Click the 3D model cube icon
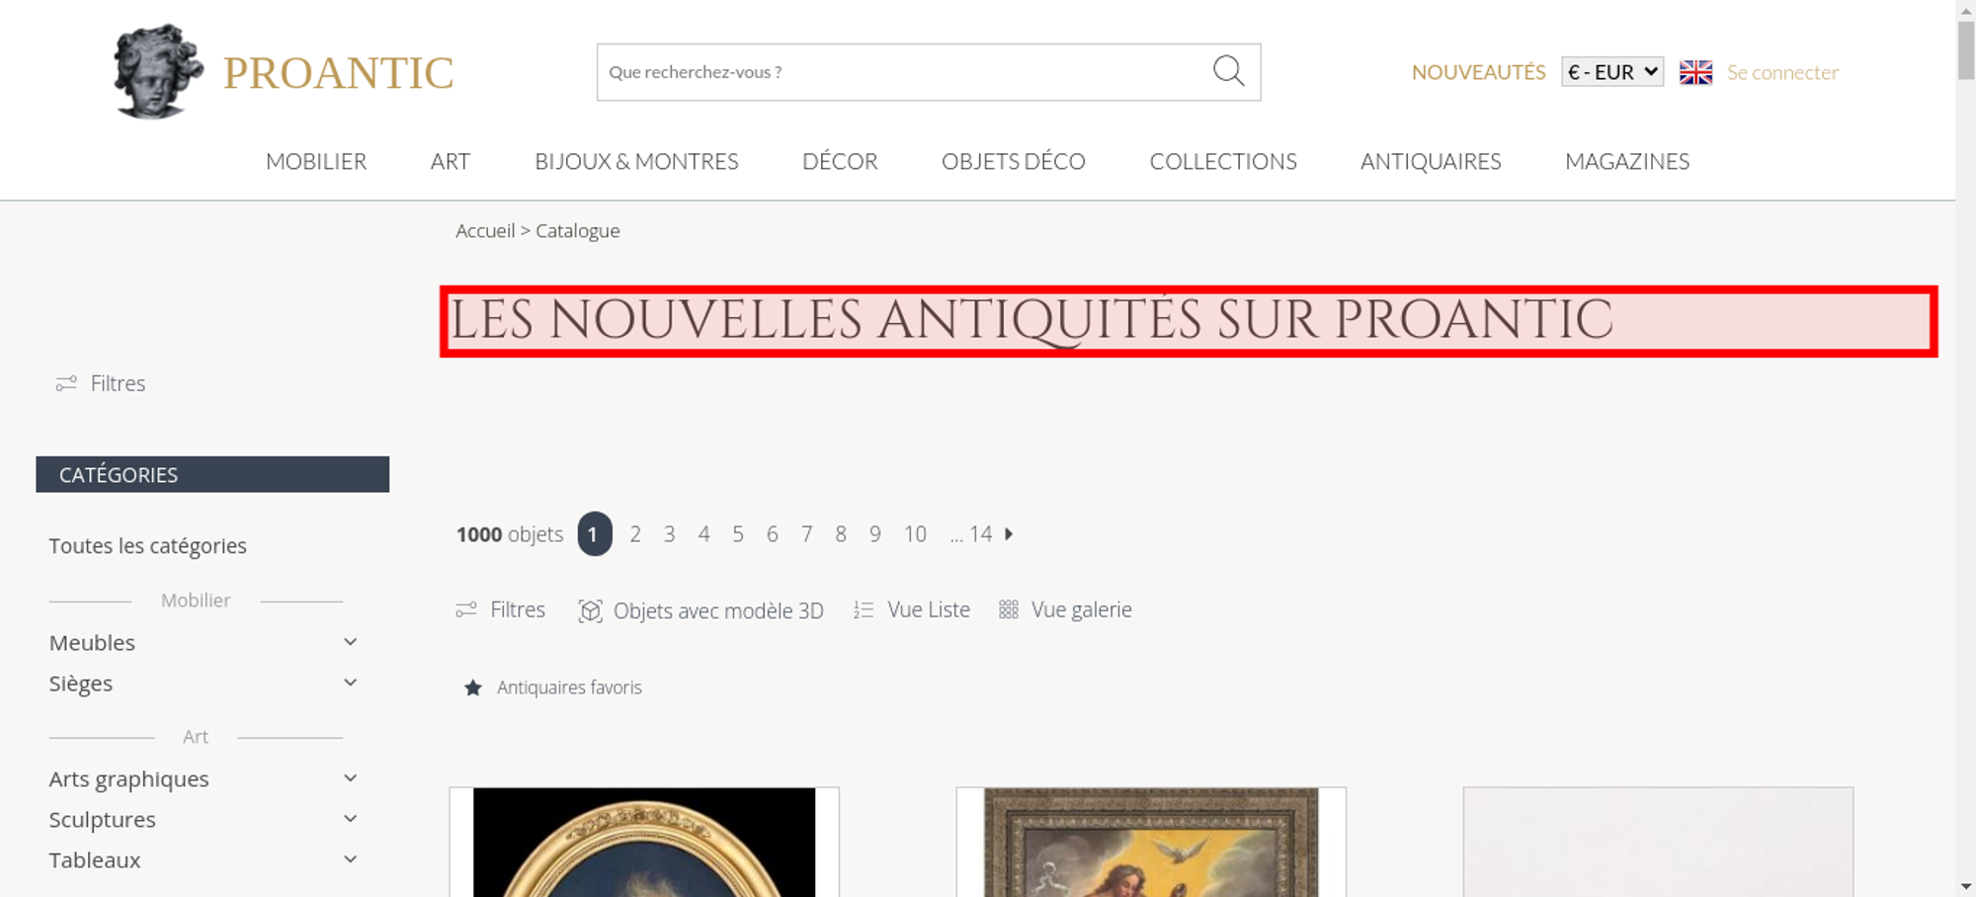The width and height of the screenshot is (1976, 897). 590,611
